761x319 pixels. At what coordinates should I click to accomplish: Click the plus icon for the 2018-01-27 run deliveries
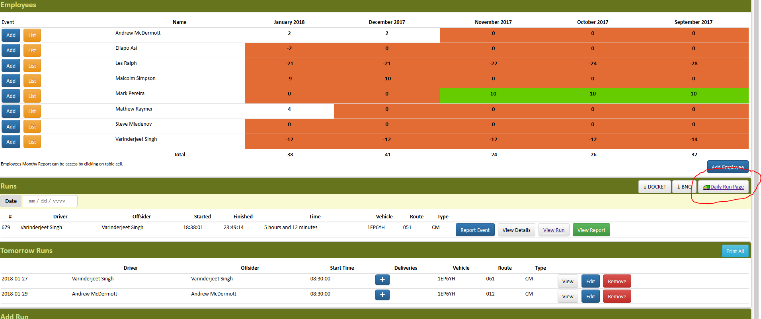coord(382,280)
